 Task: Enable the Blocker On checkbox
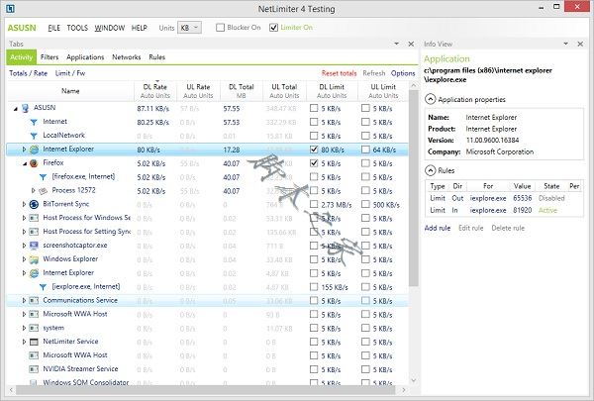221,27
